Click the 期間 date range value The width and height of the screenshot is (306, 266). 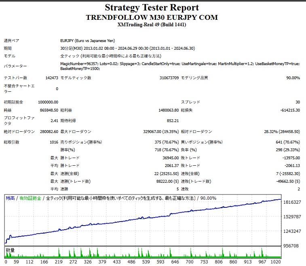[x=128, y=48]
